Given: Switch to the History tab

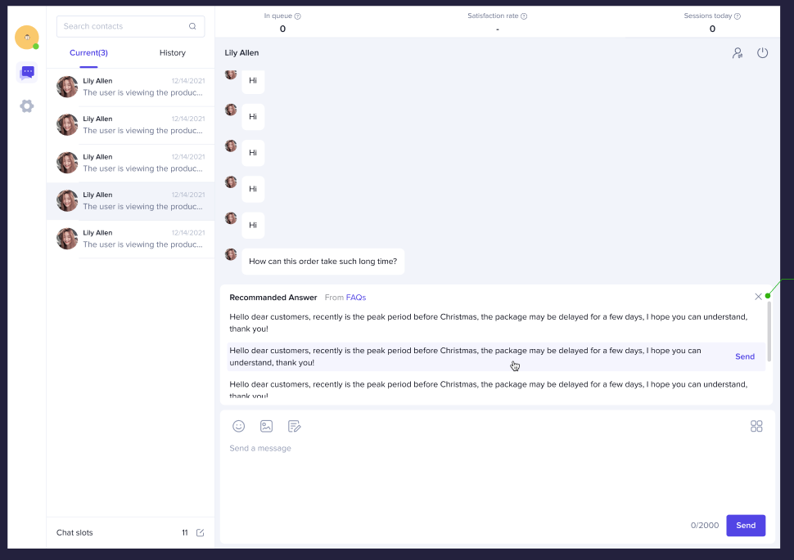Looking at the screenshot, I should pyautogui.click(x=173, y=53).
